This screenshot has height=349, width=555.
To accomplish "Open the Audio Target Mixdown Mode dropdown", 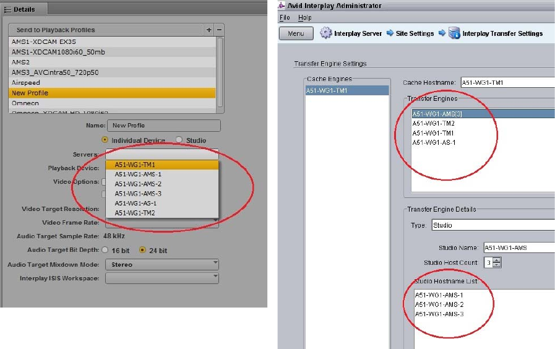I will pyautogui.click(x=161, y=264).
